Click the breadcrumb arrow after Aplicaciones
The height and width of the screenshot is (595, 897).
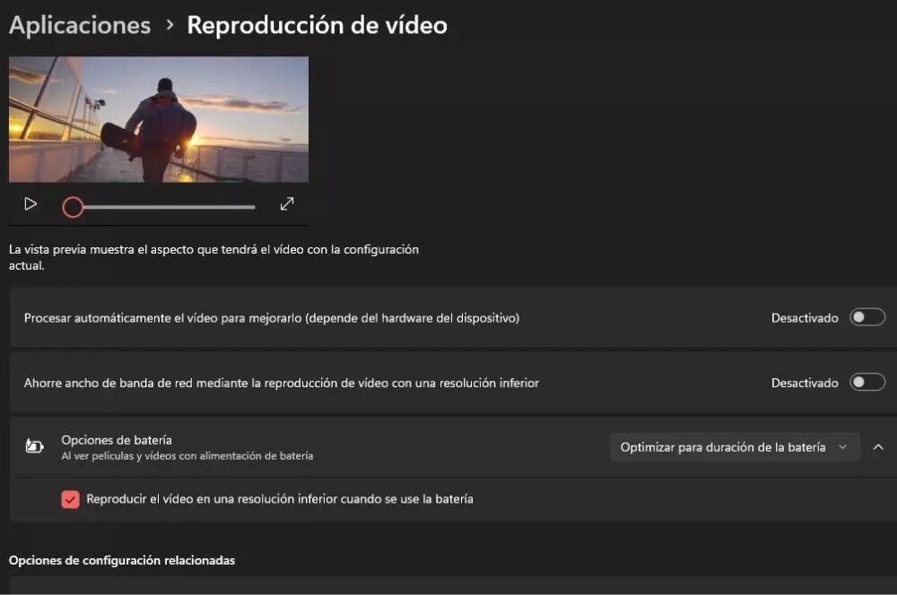coord(170,25)
